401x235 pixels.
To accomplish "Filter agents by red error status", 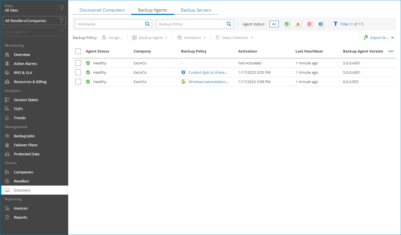I will coord(309,24).
